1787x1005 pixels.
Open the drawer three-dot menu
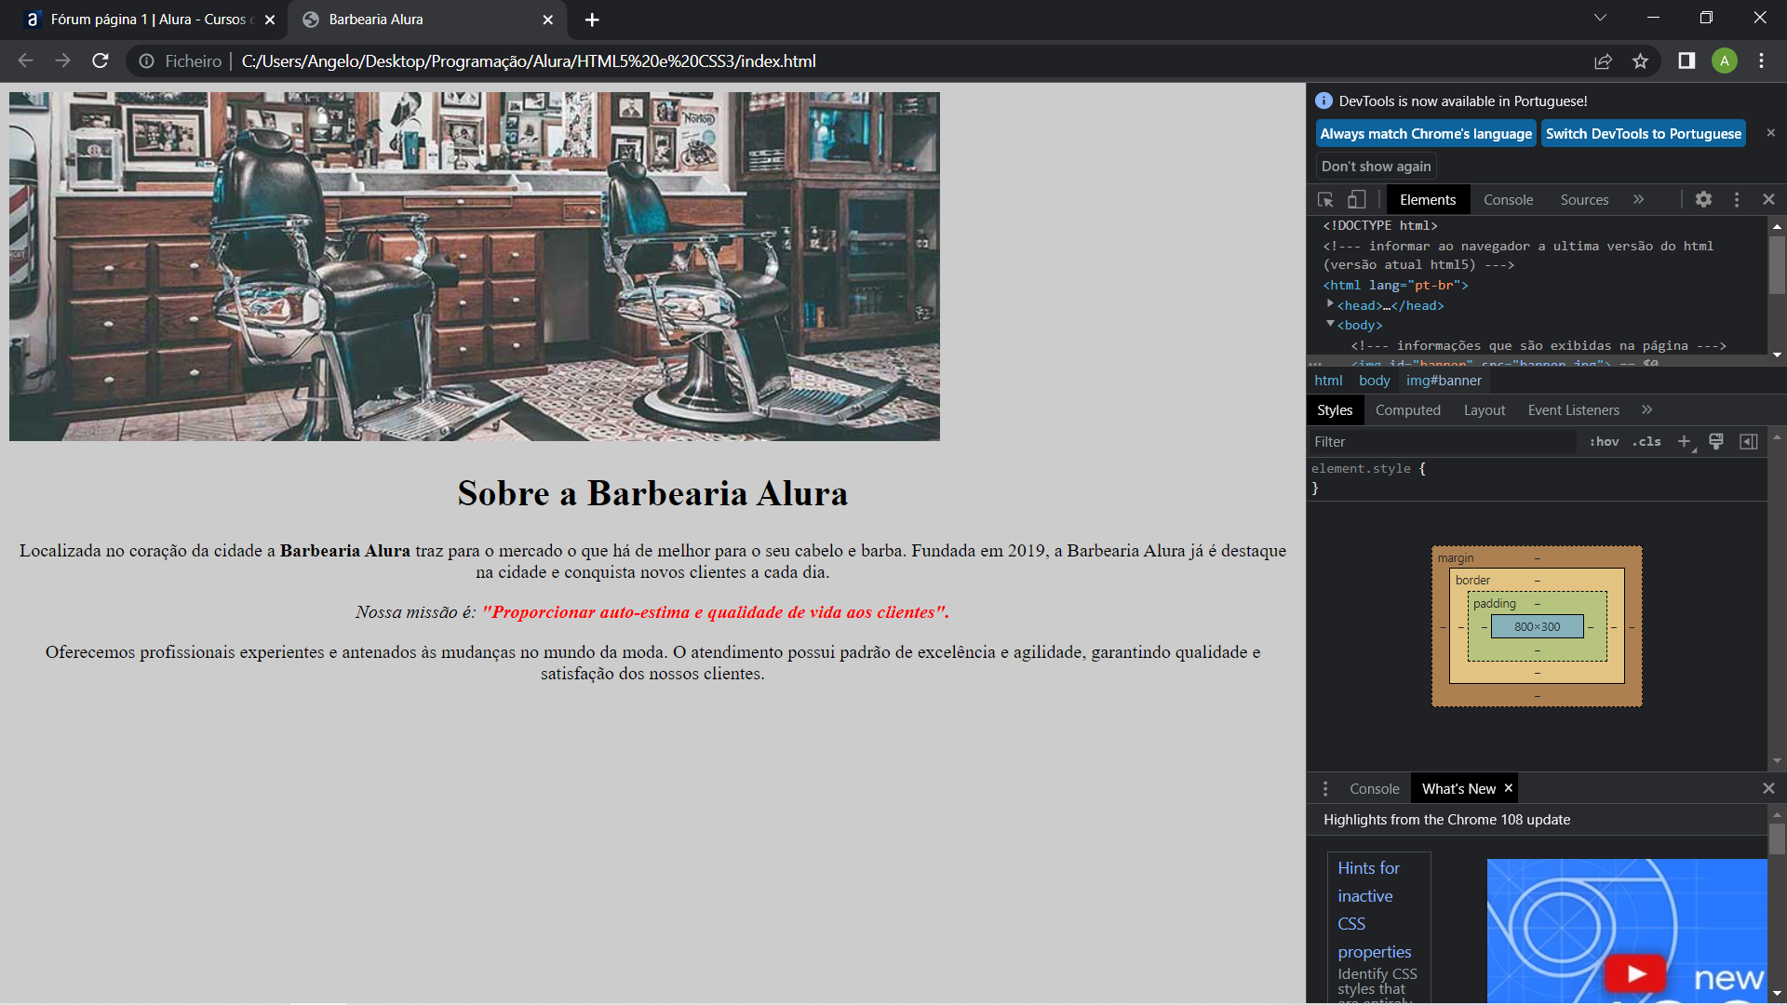1325,788
